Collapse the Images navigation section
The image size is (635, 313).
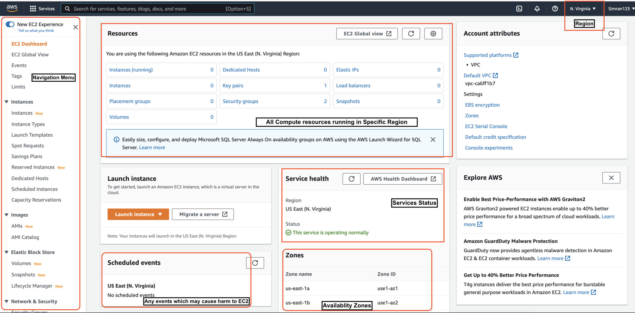click(7, 215)
